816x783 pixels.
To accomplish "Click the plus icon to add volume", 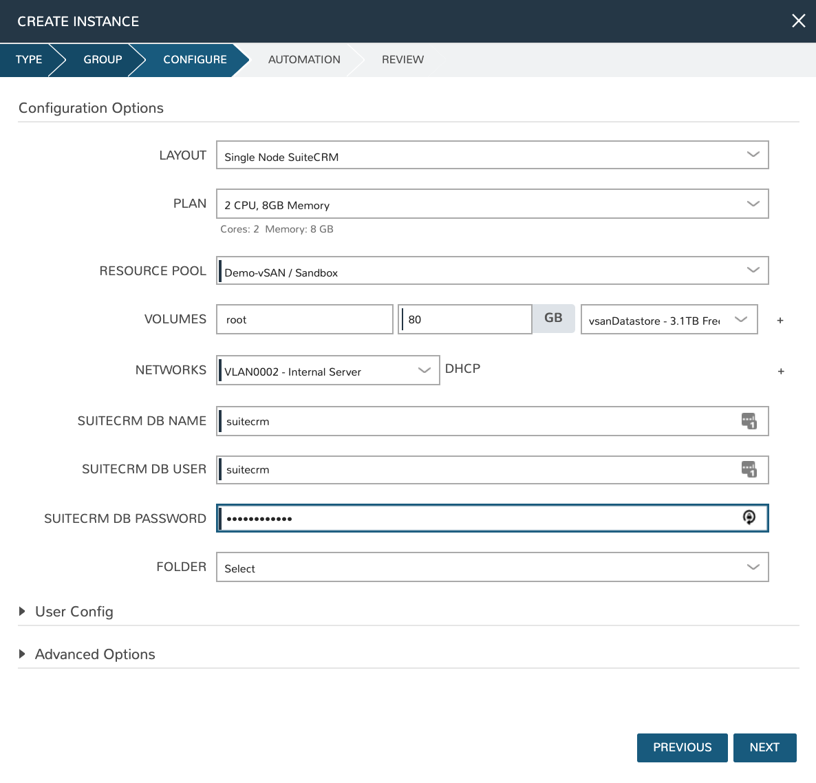I will (780, 321).
